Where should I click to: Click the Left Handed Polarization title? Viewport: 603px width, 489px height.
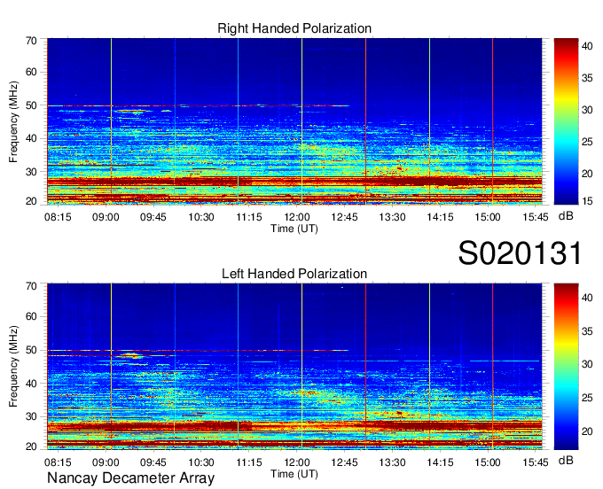click(294, 274)
